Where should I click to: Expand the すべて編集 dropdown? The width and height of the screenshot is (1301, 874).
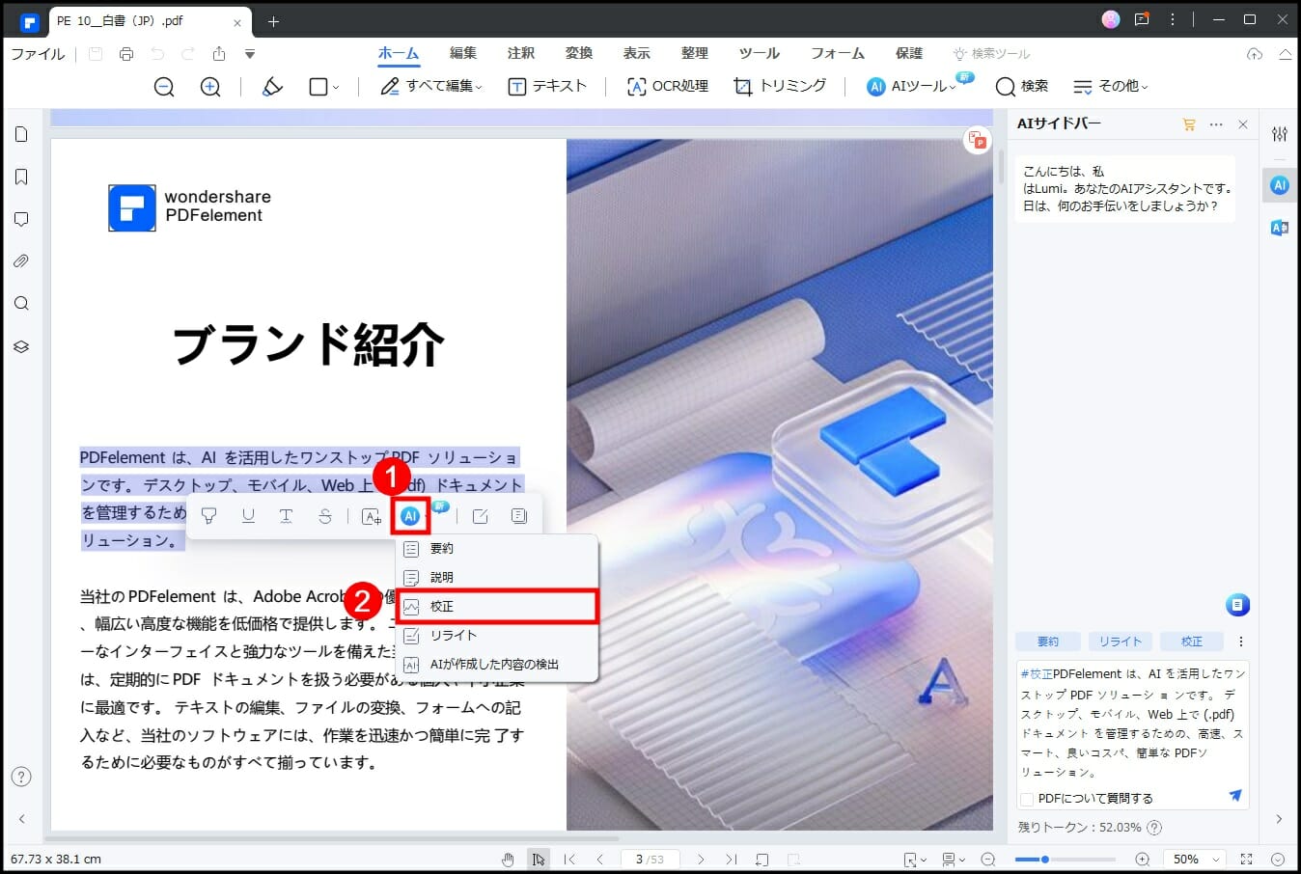(x=431, y=87)
